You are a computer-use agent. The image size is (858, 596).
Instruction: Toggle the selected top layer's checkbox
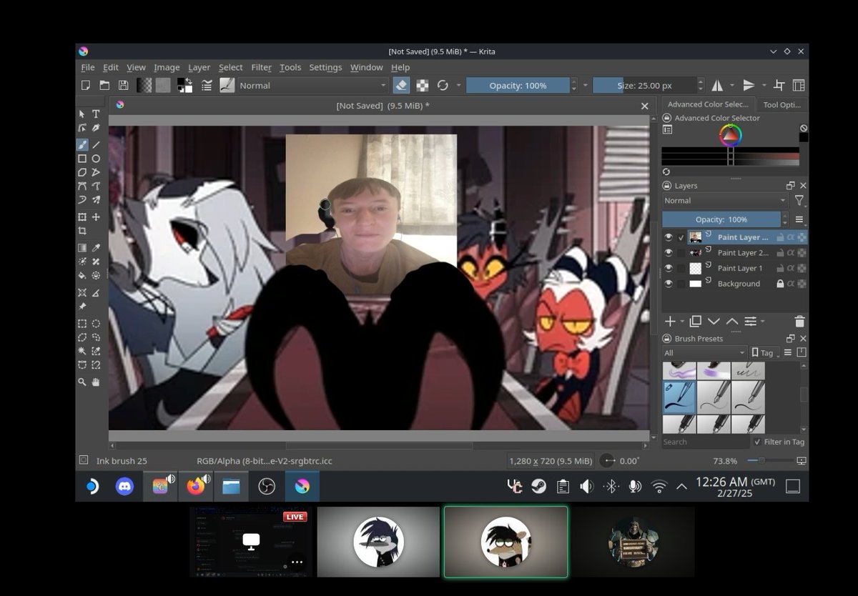(681, 237)
